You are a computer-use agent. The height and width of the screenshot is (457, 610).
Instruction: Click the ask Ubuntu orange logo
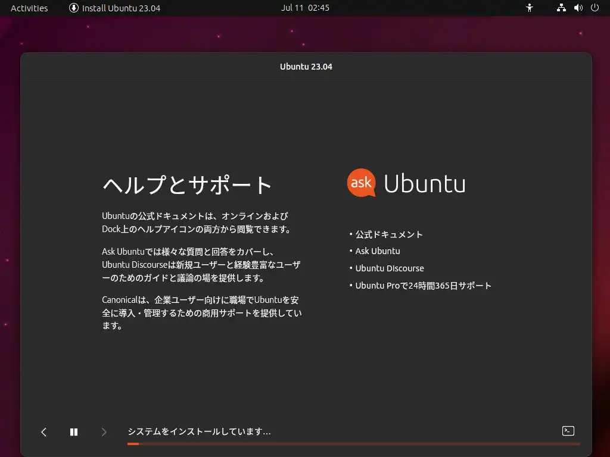(x=362, y=183)
